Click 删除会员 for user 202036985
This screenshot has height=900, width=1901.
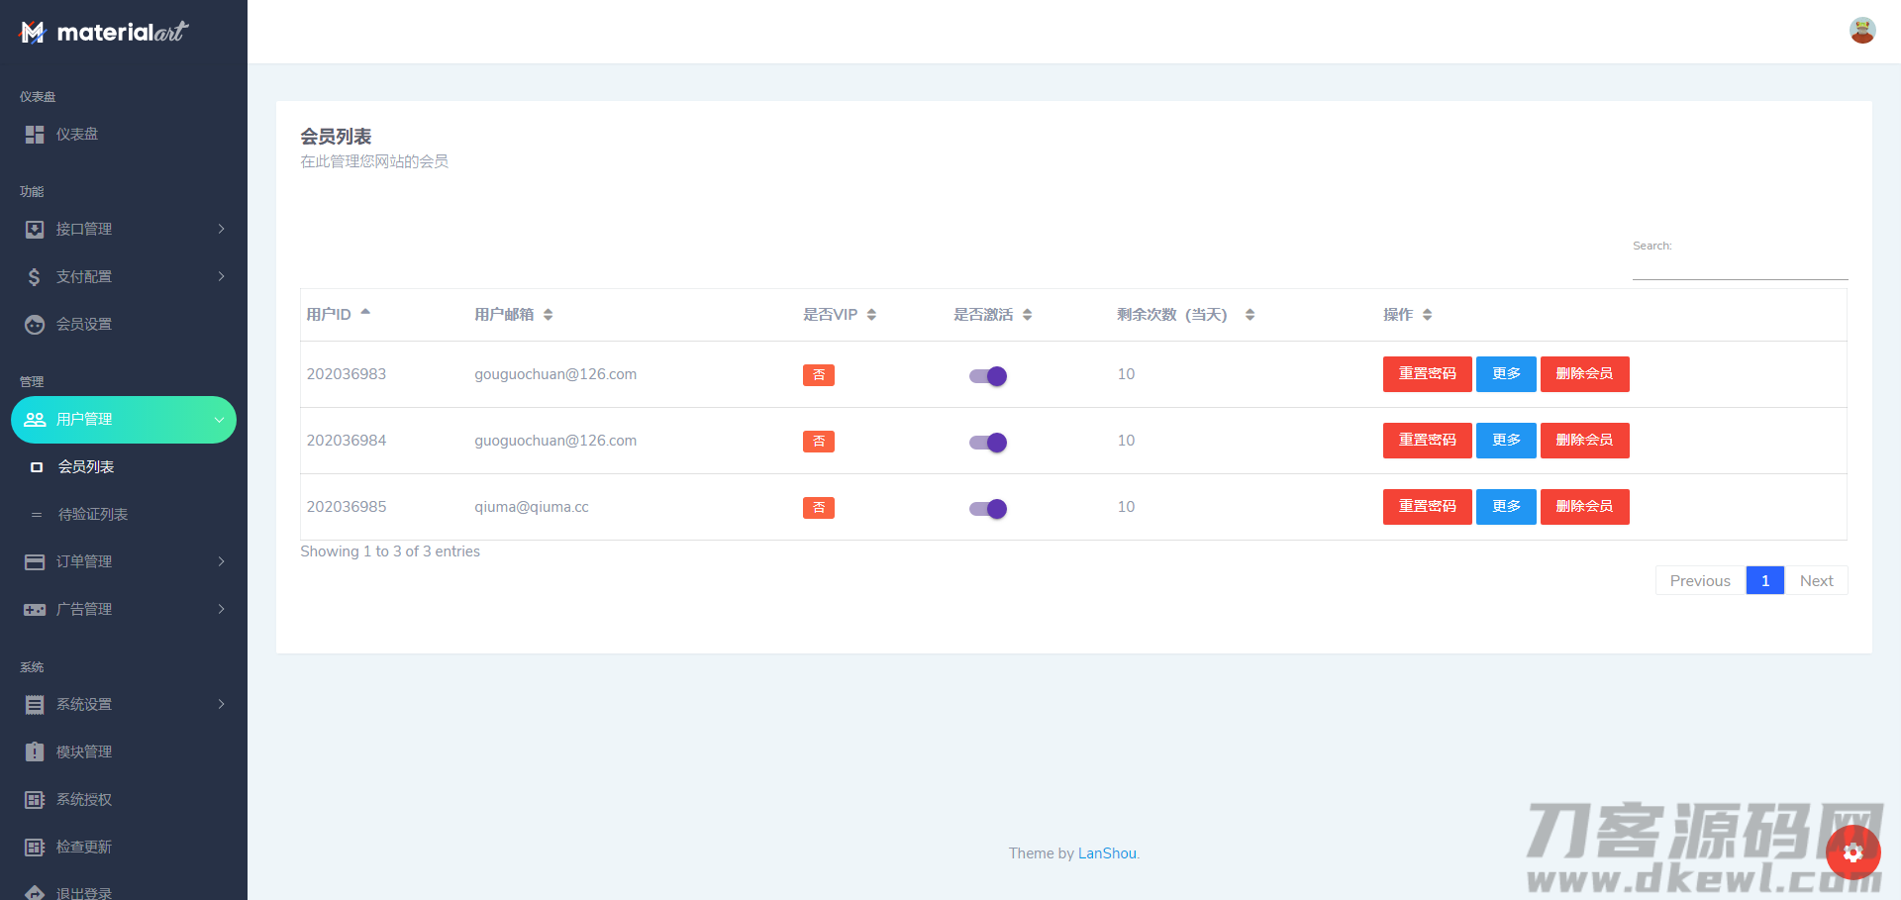pos(1584,507)
